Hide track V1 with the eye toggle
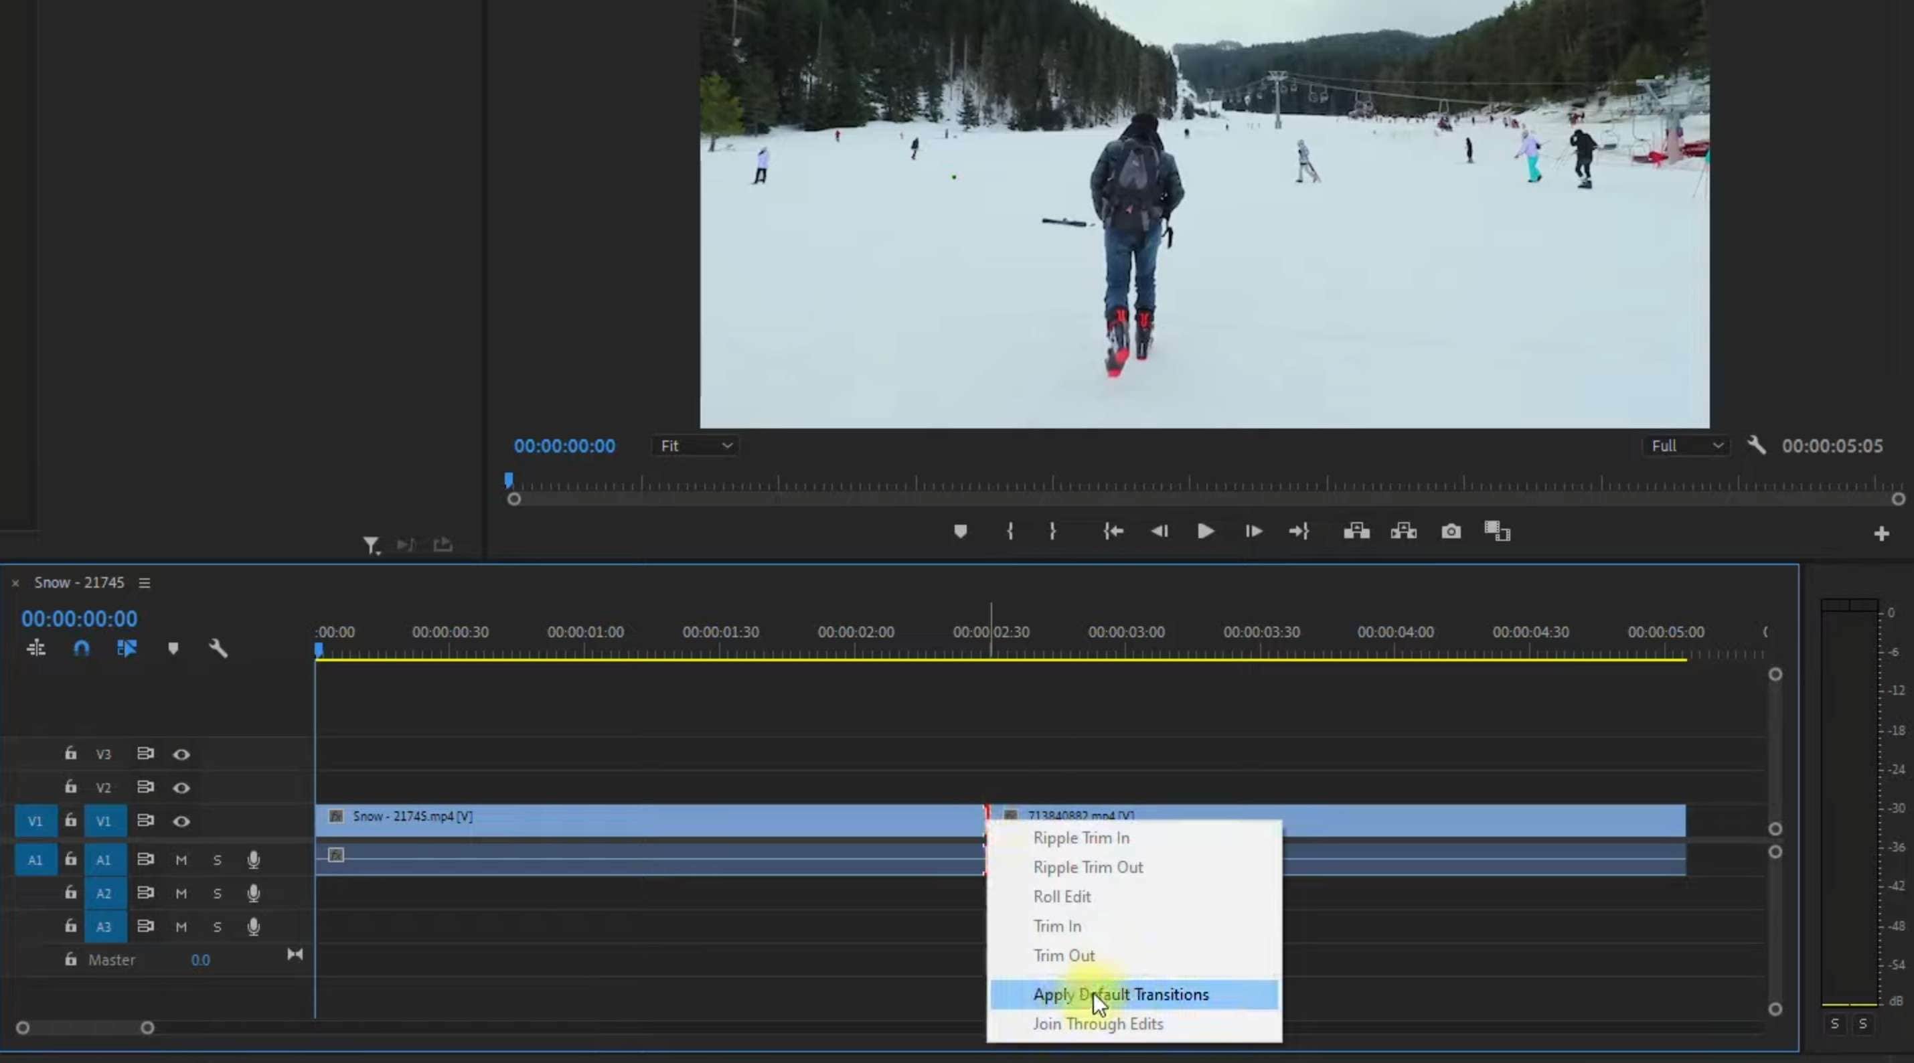This screenshot has height=1063, width=1914. pyautogui.click(x=181, y=821)
